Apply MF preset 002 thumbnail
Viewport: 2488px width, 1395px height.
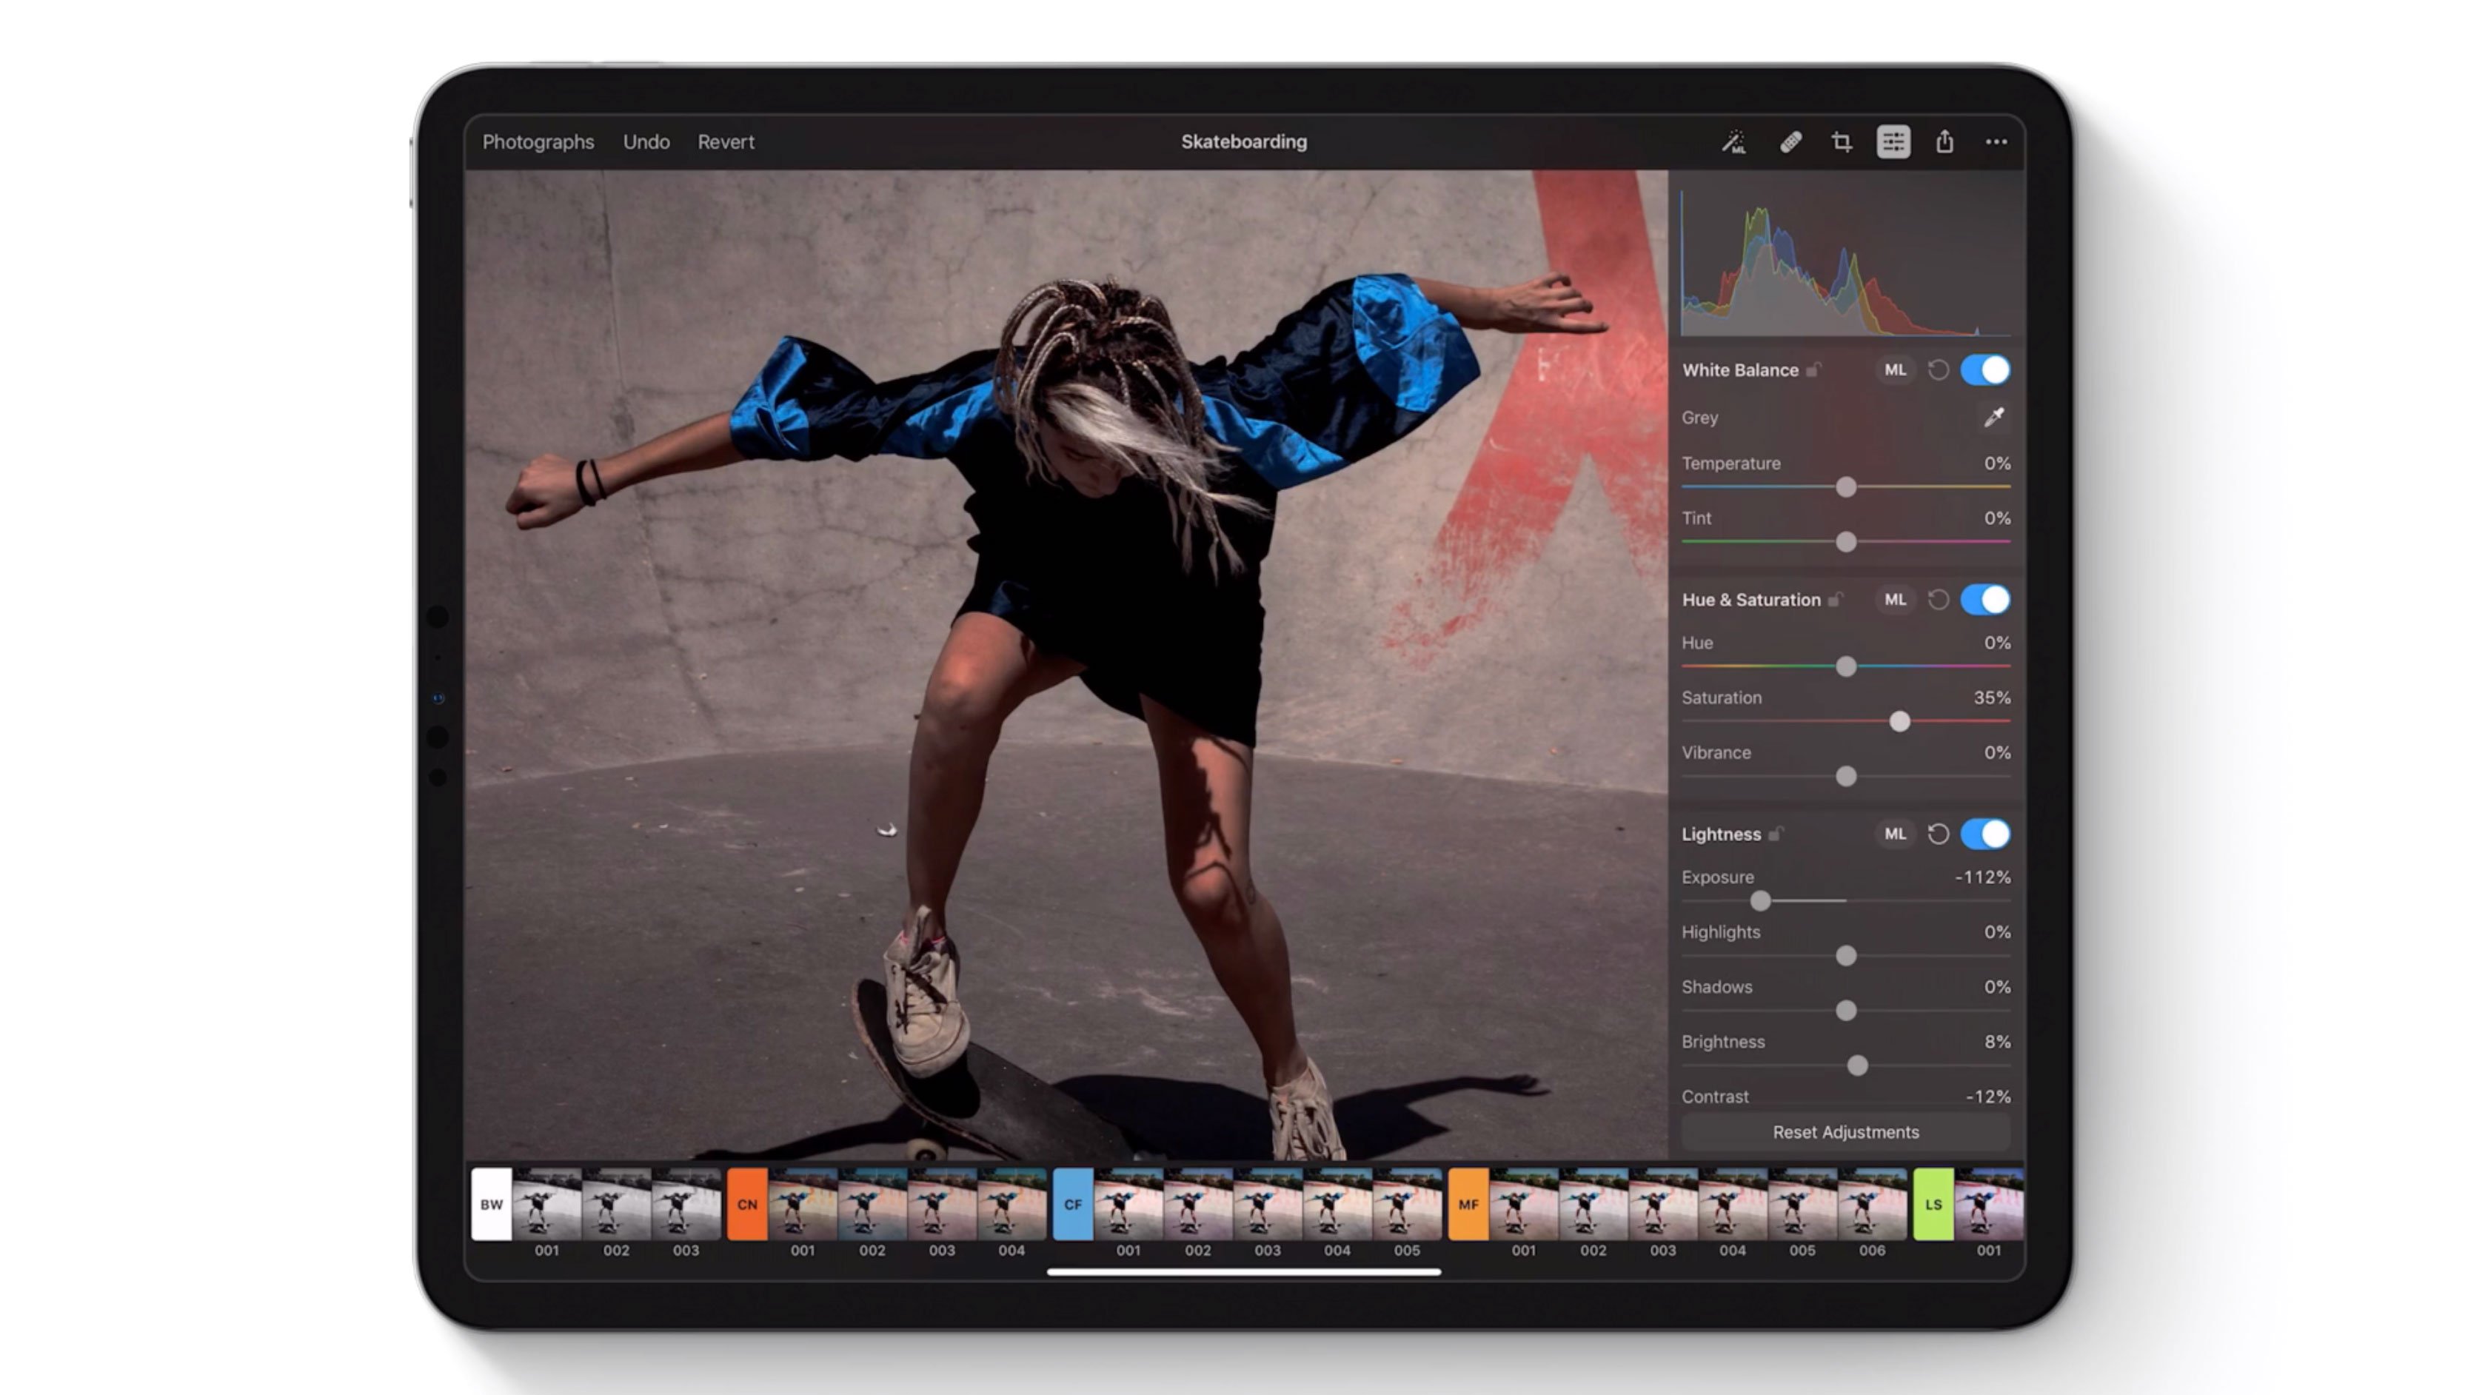pos(1593,1205)
